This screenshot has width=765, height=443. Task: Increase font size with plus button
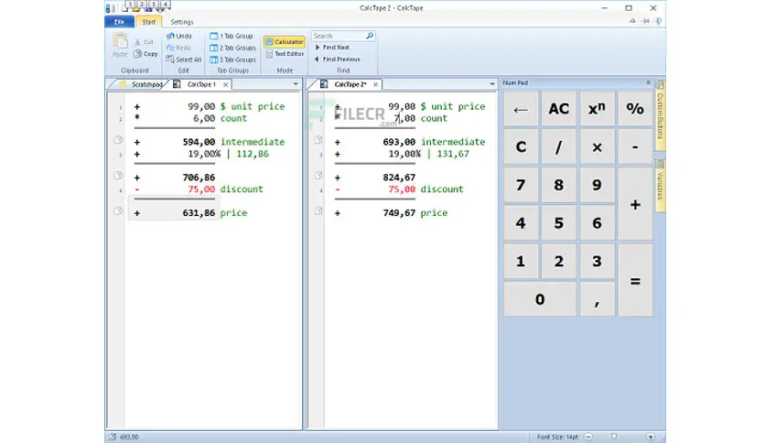(x=651, y=437)
